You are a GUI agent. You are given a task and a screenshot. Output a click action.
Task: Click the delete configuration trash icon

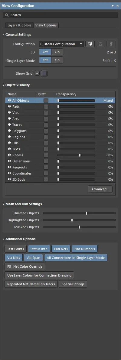(111, 44)
